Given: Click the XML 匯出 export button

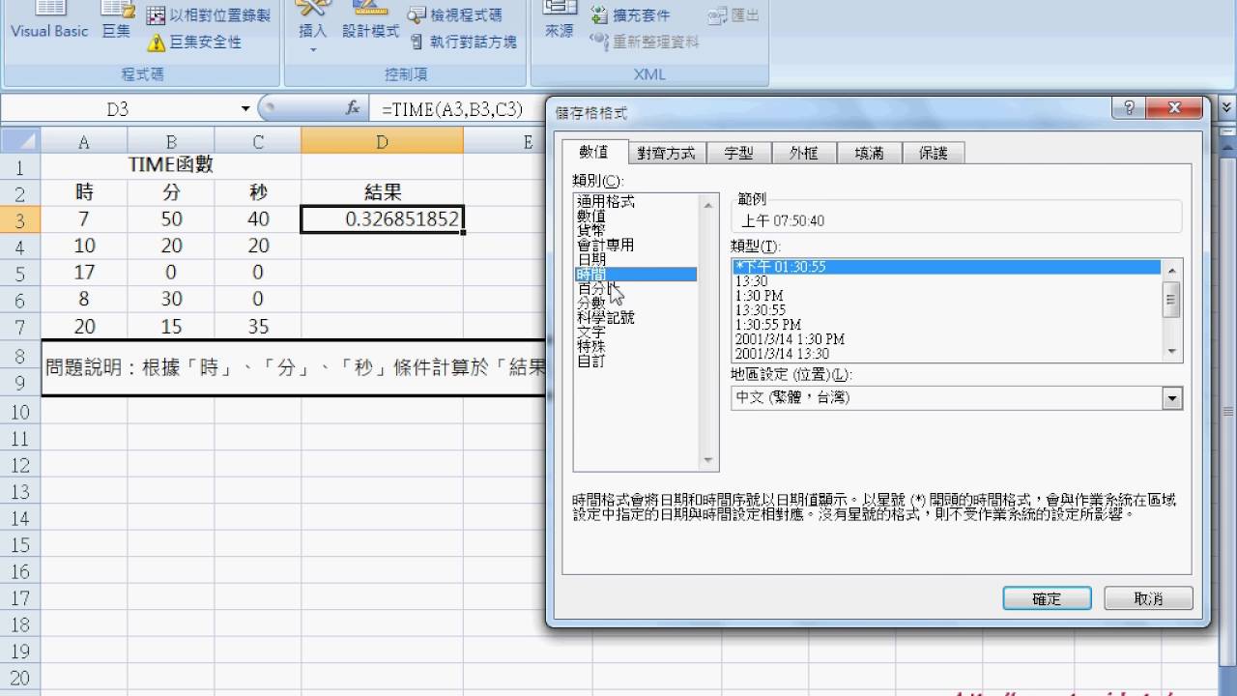Looking at the screenshot, I should [734, 15].
